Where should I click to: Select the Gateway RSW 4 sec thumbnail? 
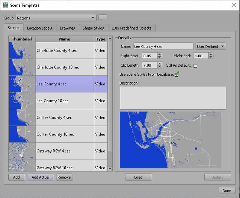click(22, 151)
